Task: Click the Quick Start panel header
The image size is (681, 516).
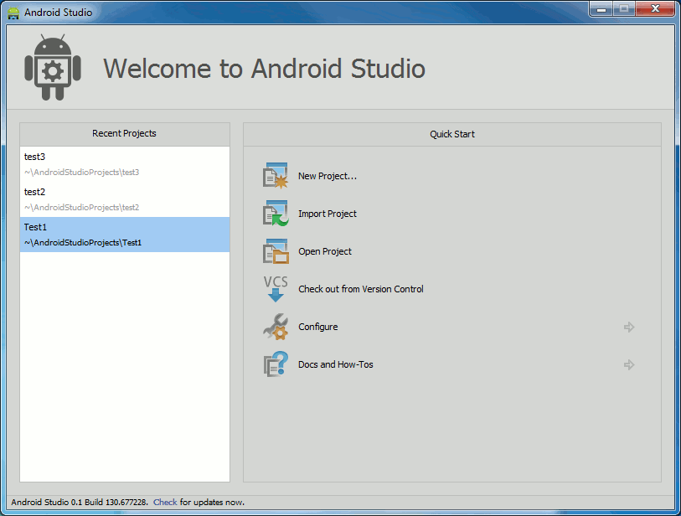Action: click(452, 134)
